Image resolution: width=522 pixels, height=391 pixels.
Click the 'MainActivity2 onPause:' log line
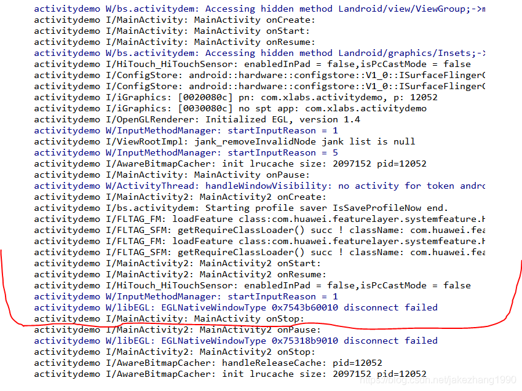point(178,330)
